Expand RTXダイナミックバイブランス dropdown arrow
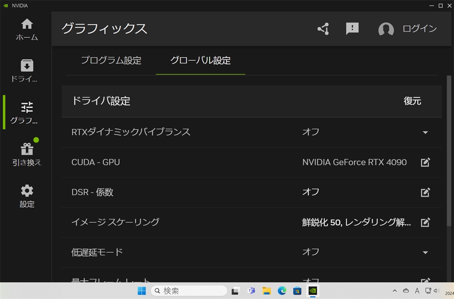 (x=425, y=132)
